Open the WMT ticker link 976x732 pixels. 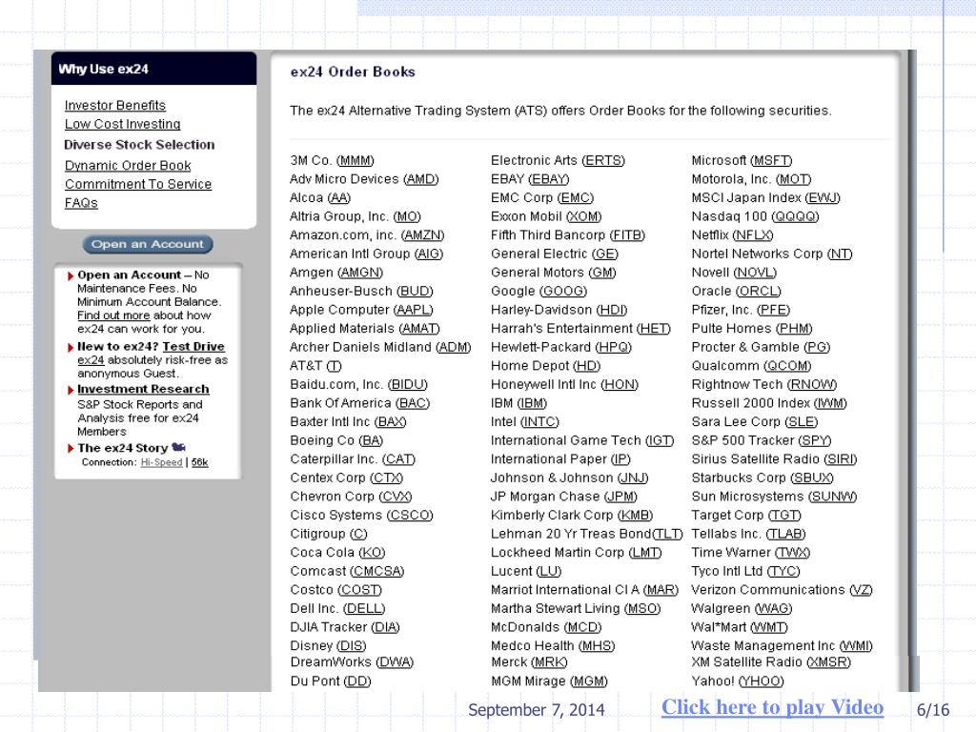click(769, 627)
